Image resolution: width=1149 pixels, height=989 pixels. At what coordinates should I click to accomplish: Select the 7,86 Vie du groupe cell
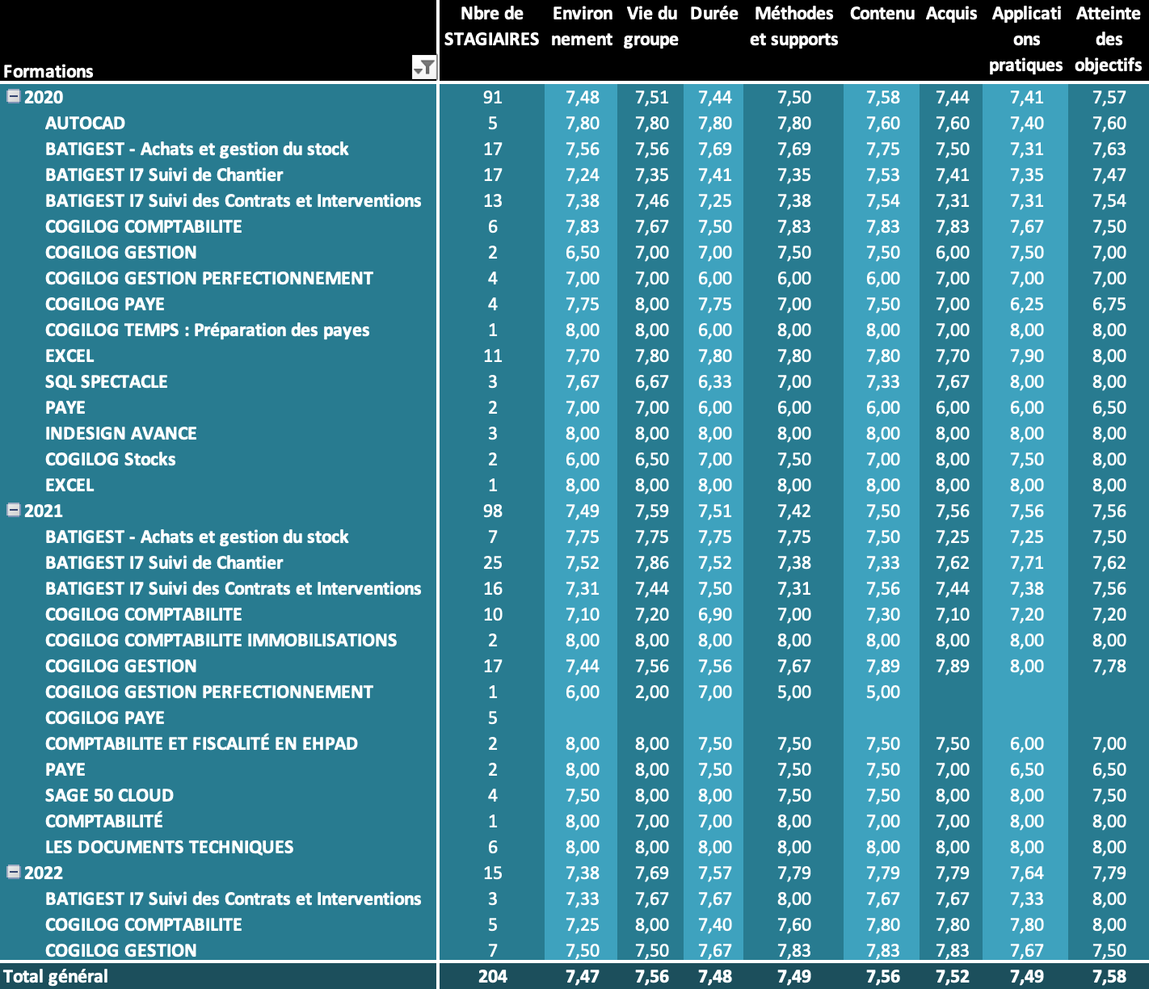[652, 562]
